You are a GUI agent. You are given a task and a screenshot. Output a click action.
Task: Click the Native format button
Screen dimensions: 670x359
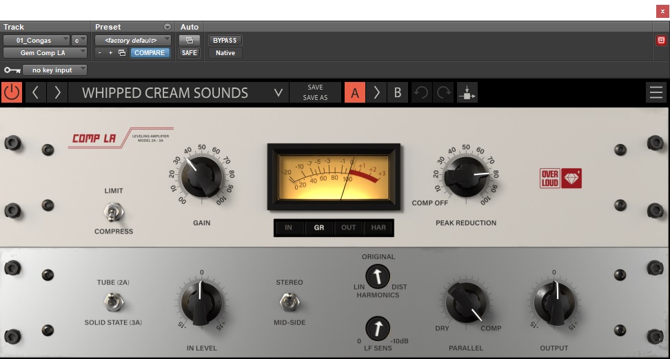(x=225, y=53)
